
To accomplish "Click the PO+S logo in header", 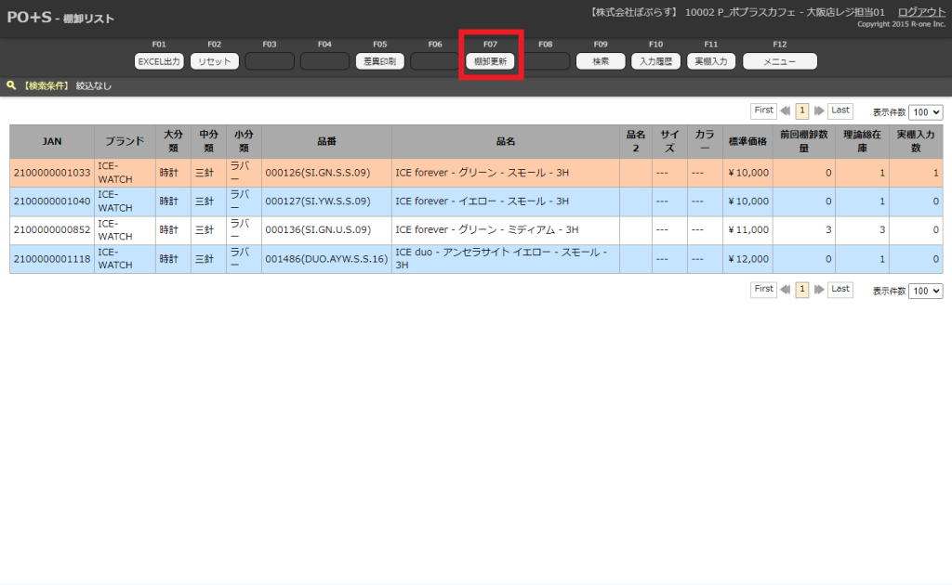I will [29, 18].
